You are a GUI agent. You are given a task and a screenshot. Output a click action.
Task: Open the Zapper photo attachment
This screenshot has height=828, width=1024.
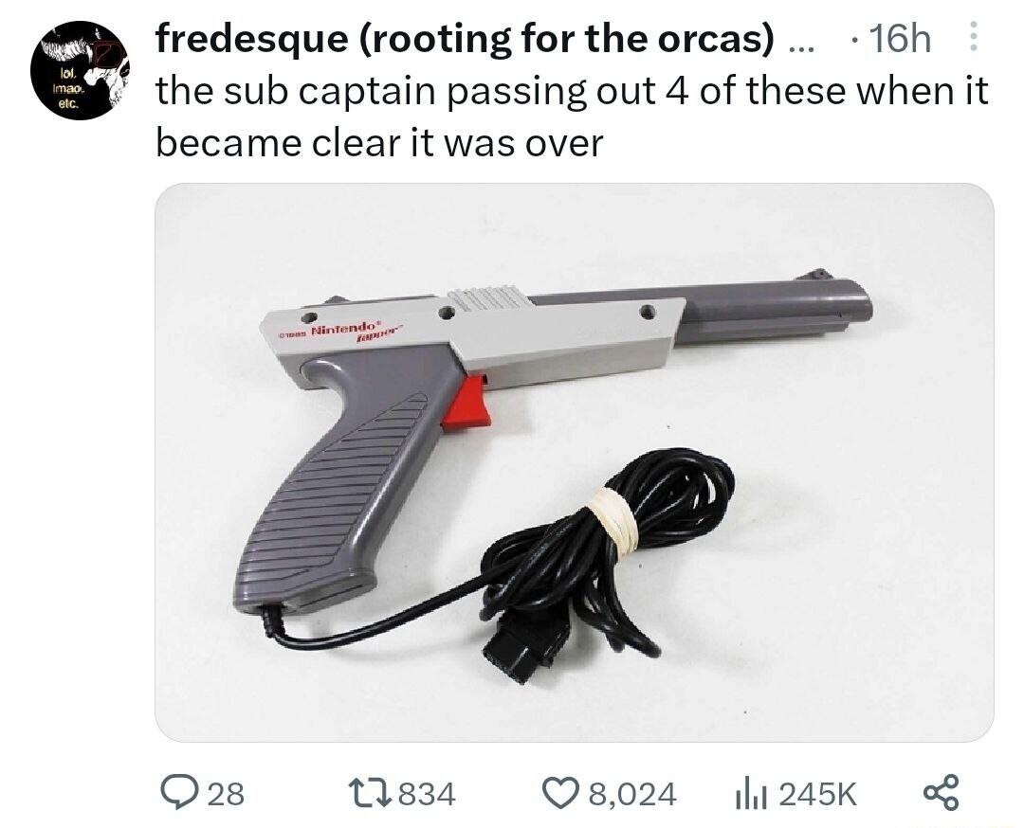tap(574, 462)
